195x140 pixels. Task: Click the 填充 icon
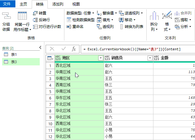pyautogui.click(x=99, y=20)
